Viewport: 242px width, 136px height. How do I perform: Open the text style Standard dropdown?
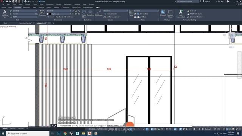25,11
